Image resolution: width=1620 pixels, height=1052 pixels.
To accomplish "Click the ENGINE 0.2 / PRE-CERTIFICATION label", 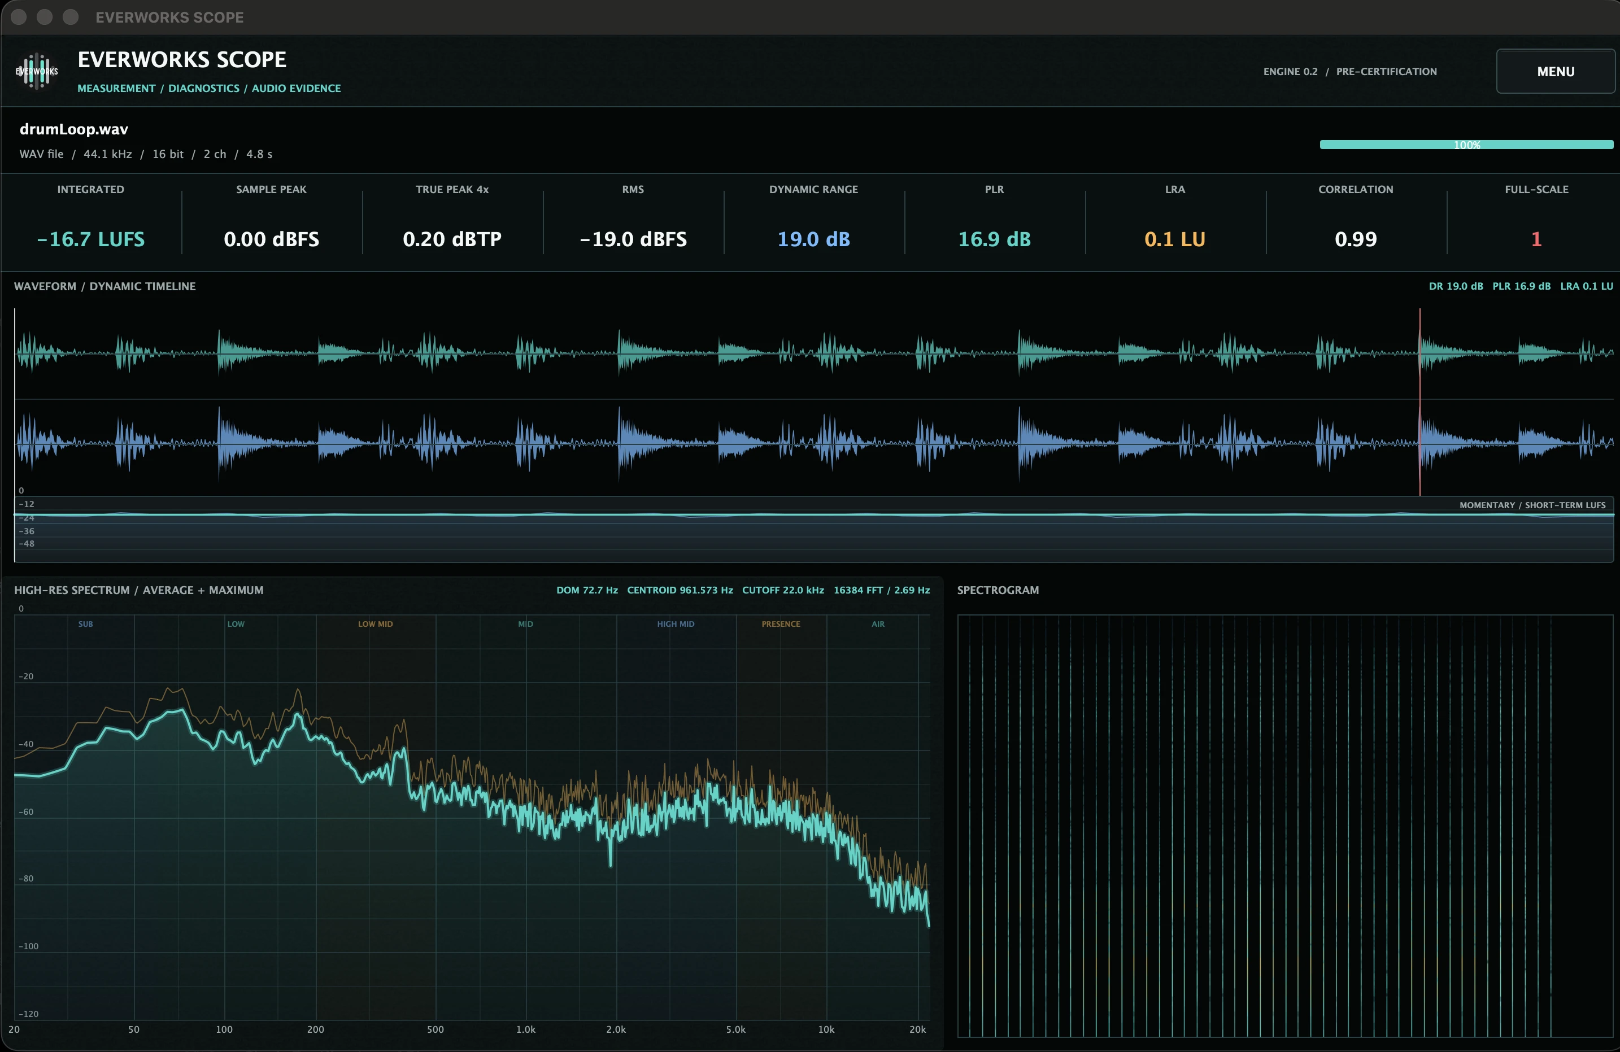I will tap(1350, 72).
